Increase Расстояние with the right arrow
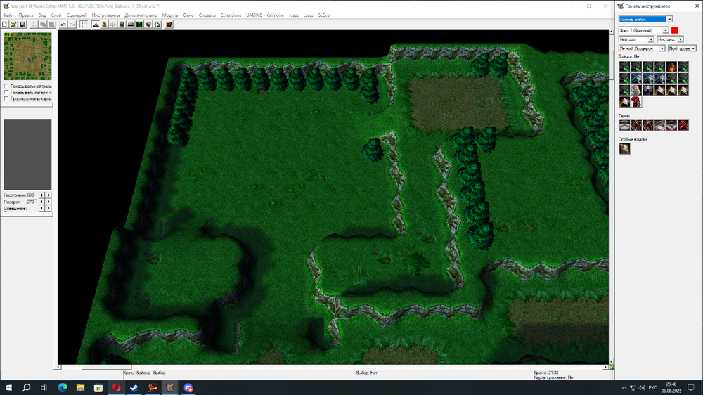Screen dimensions: 703x395 [x=49, y=195]
